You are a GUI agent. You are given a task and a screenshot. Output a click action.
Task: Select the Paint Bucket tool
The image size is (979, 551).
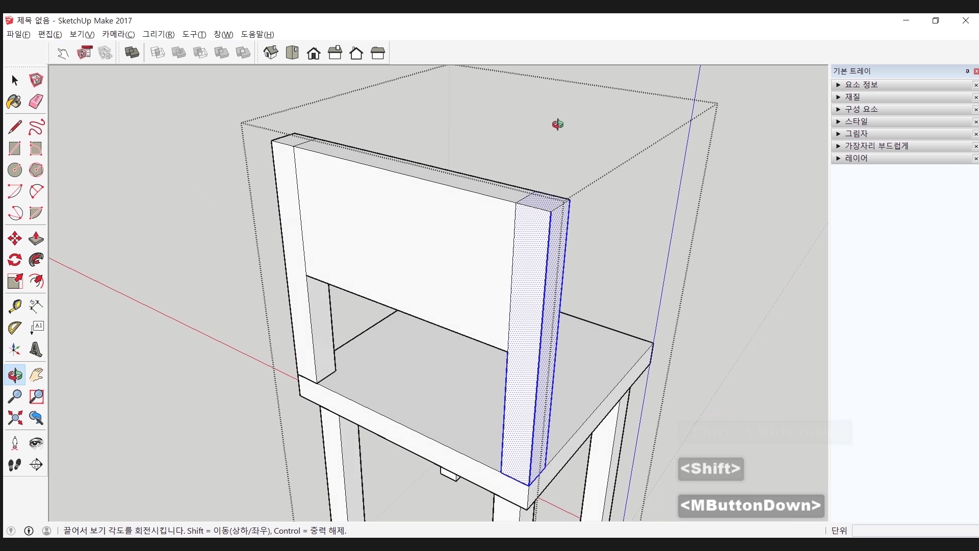pos(14,102)
